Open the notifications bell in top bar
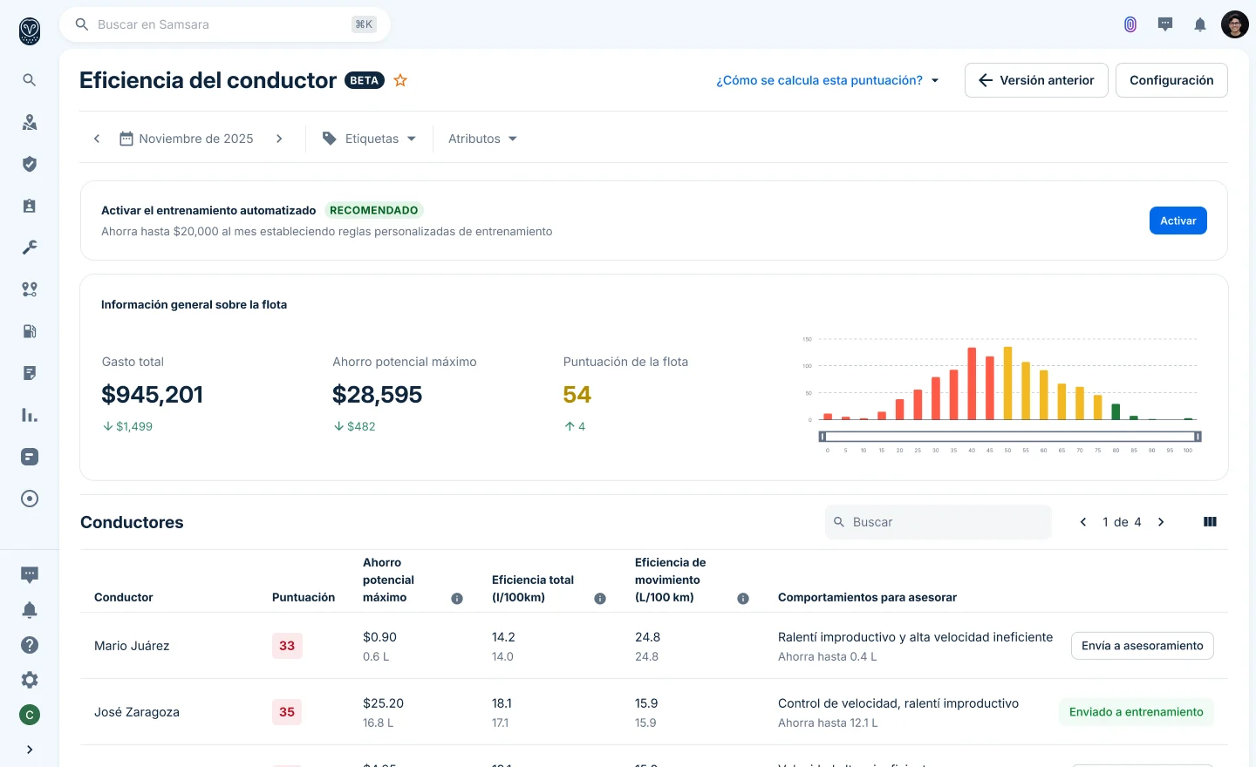This screenshot has width=1256, height=767. click(1200, 24)
